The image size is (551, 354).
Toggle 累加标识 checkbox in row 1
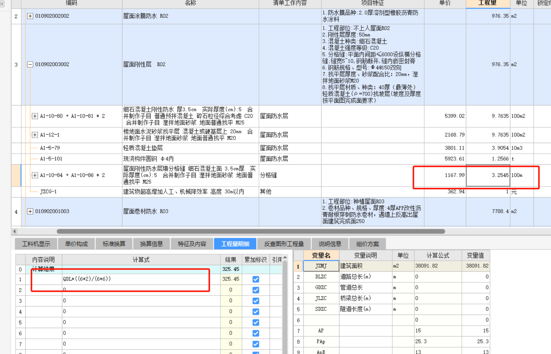pyautogui.click(x=256, y=279)
